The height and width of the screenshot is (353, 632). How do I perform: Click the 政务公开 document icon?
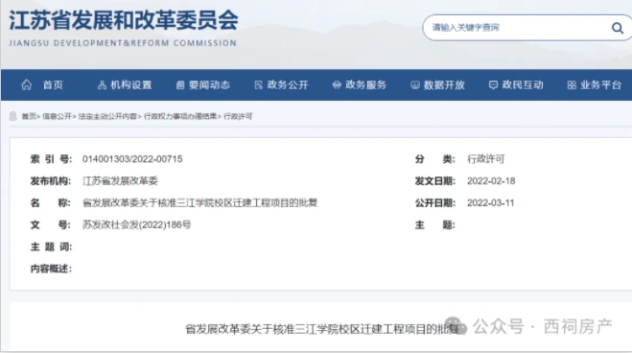(x=258, y=85)
